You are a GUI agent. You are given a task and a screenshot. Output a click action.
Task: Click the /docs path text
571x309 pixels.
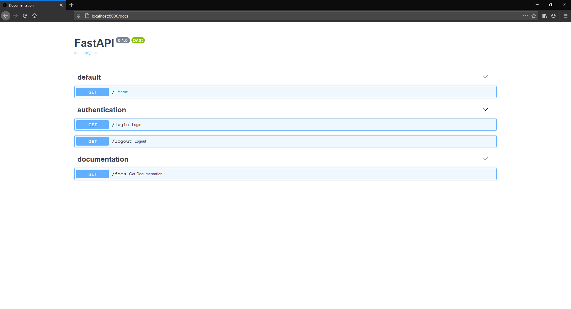[x=119, y=174]
